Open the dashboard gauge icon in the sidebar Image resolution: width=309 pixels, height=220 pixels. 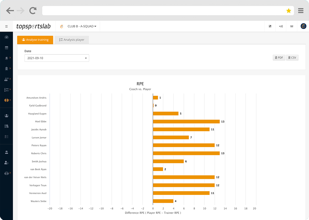click(6, 37)
